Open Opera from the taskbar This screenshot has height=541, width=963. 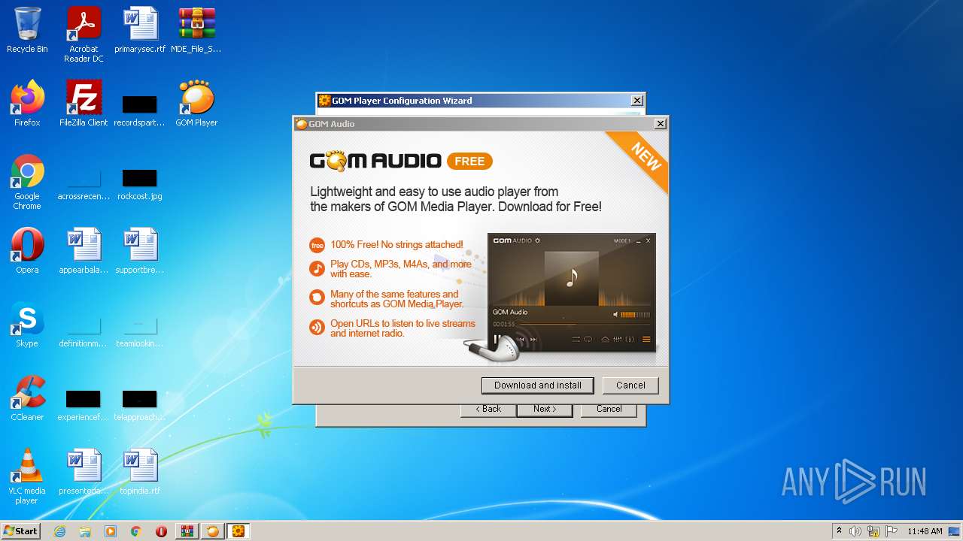coord(161,531)
